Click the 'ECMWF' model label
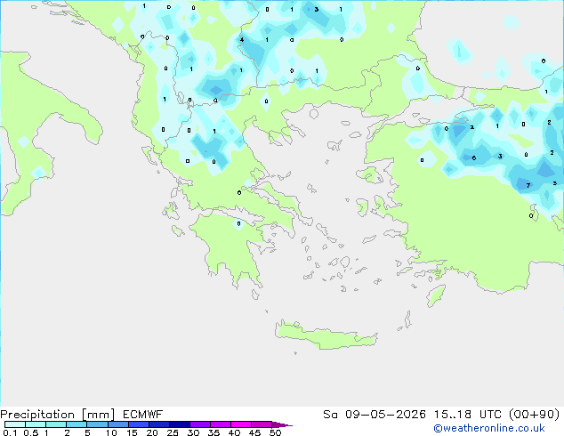This screenshot has width=564, height=436. point(143,415)
